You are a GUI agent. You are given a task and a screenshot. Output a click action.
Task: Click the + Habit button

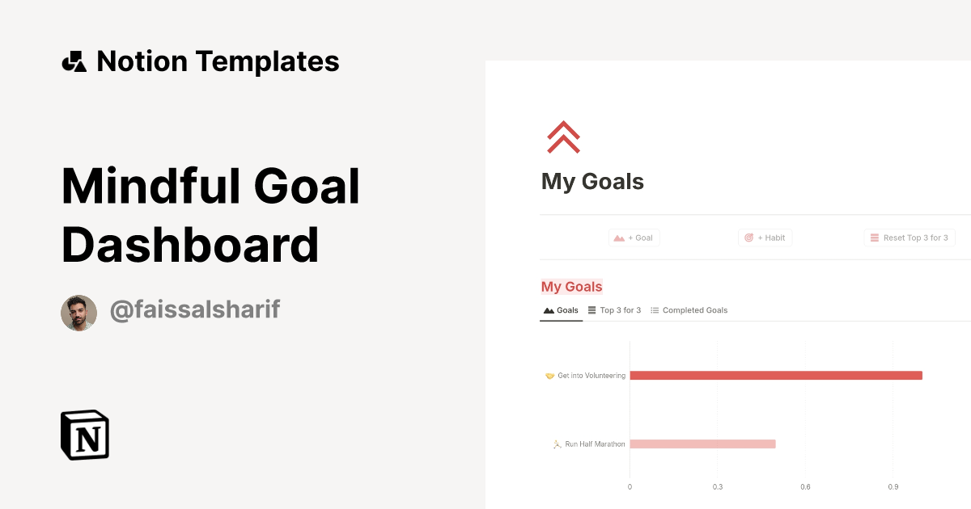click(x=765, y=237)
